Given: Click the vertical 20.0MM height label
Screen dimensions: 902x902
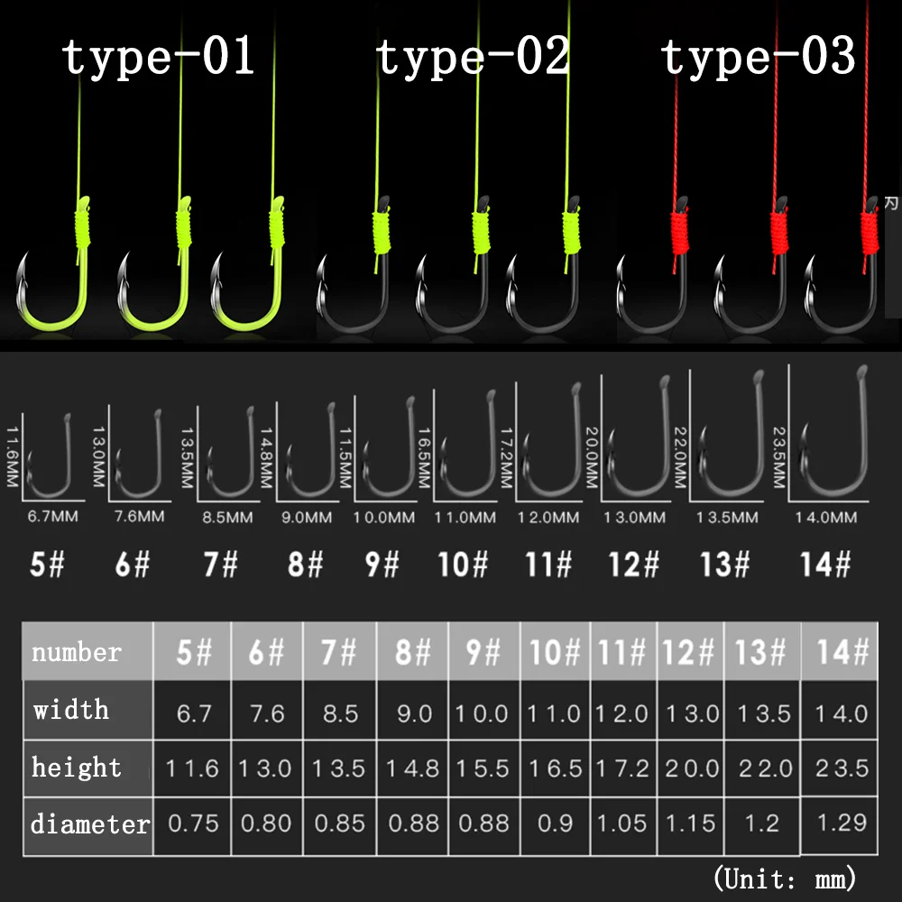Looking at the screenshot, I should [592, 457].
